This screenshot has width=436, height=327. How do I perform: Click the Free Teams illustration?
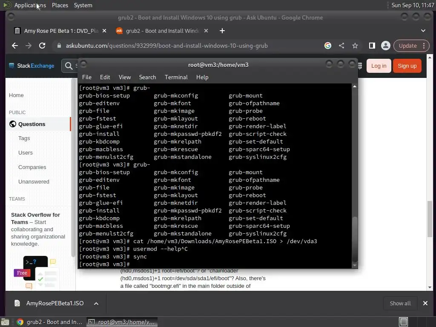[x=36, y=272]
